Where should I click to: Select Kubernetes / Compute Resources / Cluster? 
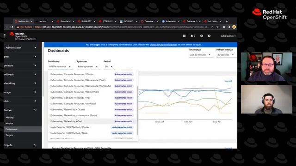(92, 74)
